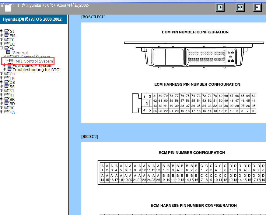Select Troubleshooting for DTC tree label
Image resolution: width=266 pixels, height=215 pixels.
(x=36, y=70)
